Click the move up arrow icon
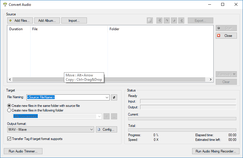The image size is (243, 158). pyautogui.click(x=167, y=21)
